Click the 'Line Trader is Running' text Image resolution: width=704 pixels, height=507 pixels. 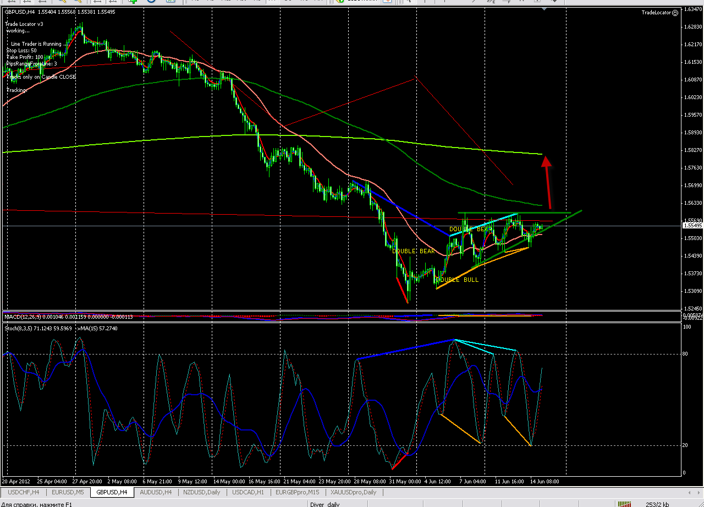(x=36, y=43)
